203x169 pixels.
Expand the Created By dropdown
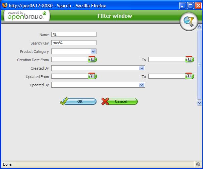coord(142,68)
